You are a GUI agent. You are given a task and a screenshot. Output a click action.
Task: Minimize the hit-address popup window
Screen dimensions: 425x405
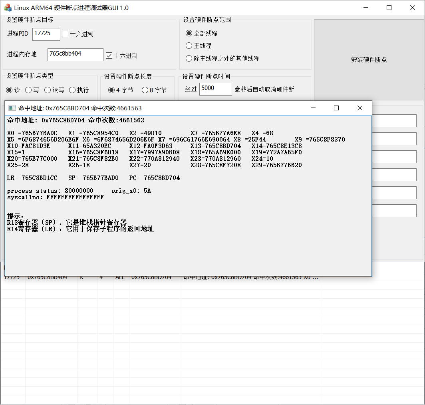pos(313,108)
